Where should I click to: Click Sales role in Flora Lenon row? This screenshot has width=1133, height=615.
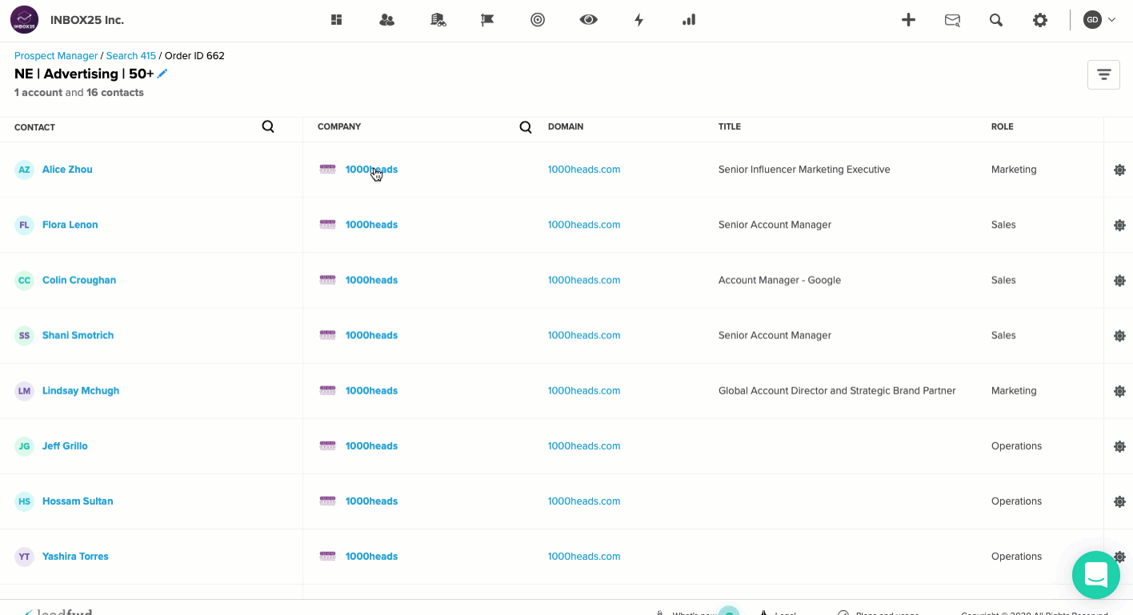1003,225
